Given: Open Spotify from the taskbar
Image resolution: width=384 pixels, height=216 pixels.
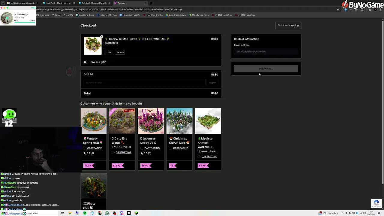Looking at the screenshot, I should pos(85,213).
